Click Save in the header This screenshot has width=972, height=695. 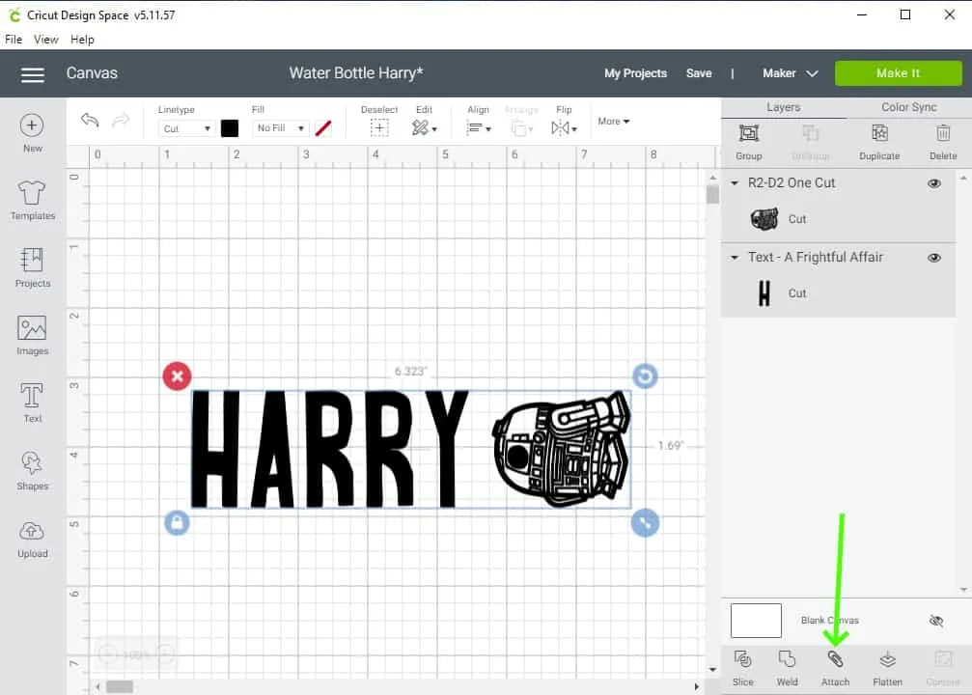click(x=699, y=73)
